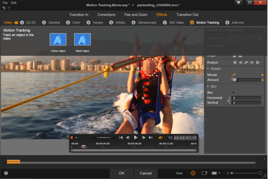
Task: Analyze forward with right arrow icon
Action: click(258, 62)
